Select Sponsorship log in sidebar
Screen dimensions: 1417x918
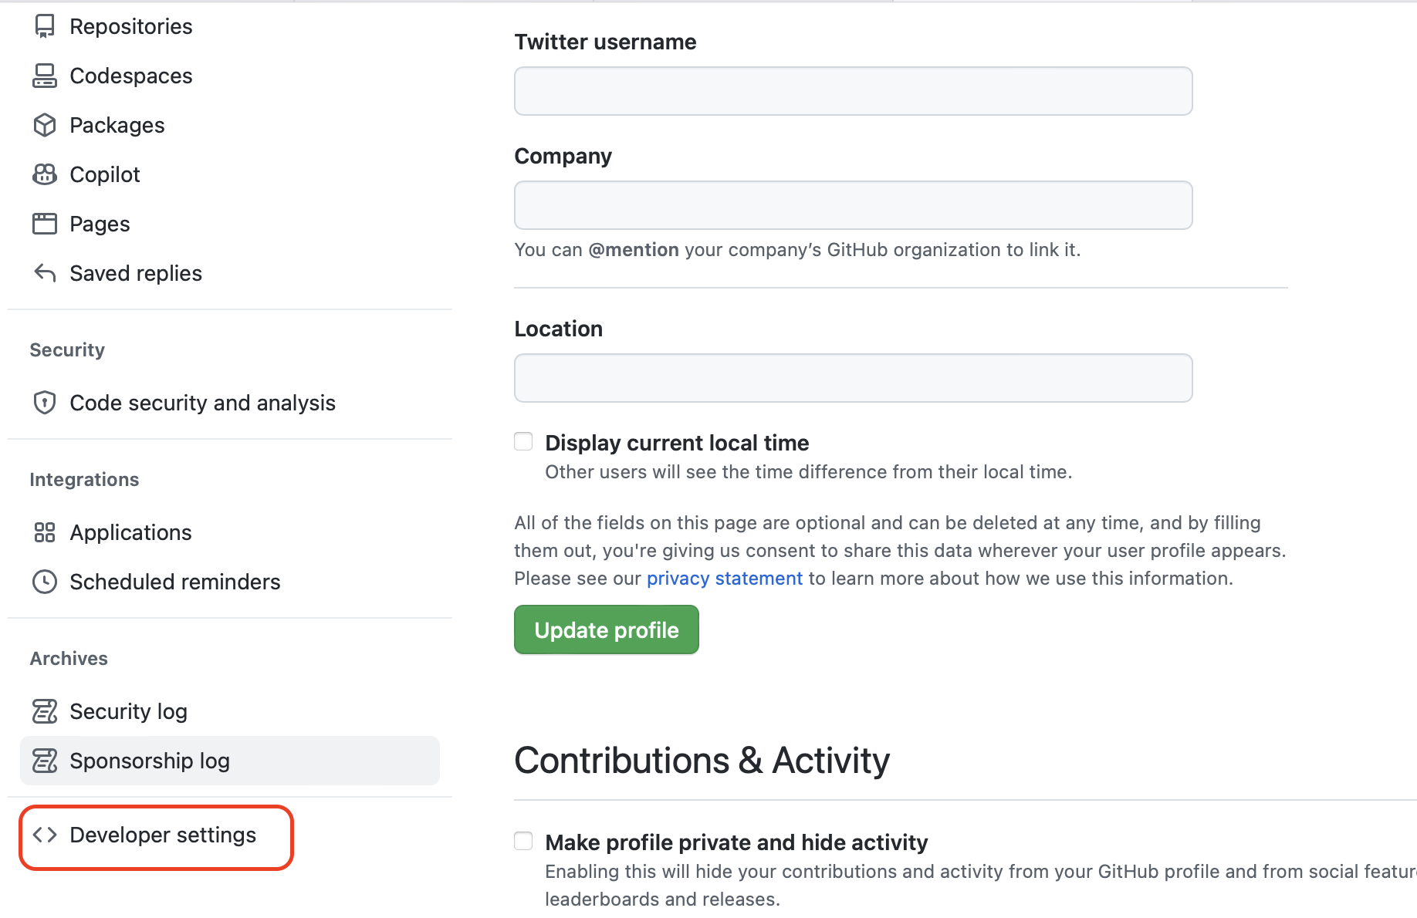click(x=150, y=761)
